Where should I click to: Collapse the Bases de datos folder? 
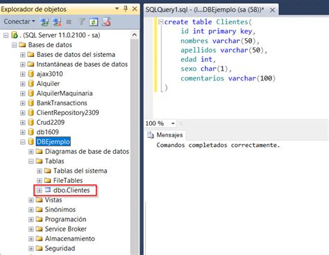15,45
